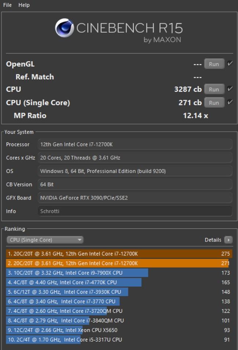Toggle the OpenGL test checkbox
Image resolution: width=238 pixels, height=350 pixels.
(x=230, y=64)
